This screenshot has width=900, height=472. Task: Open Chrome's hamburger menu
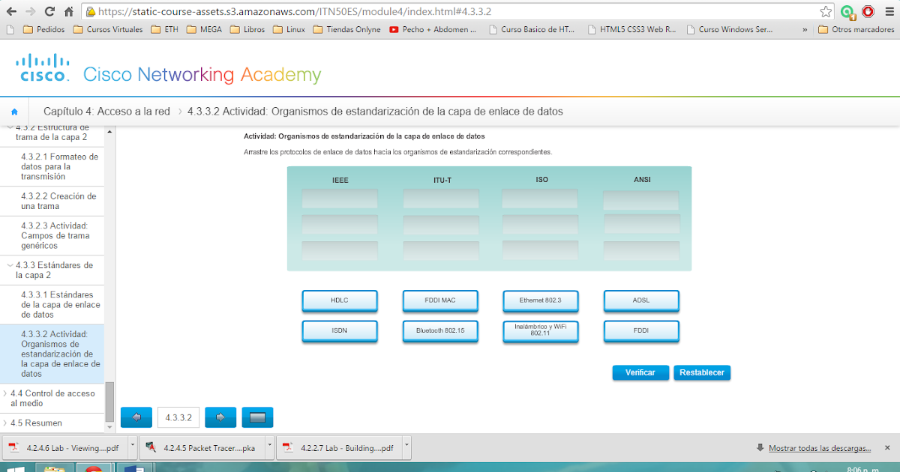pos(889,11)
